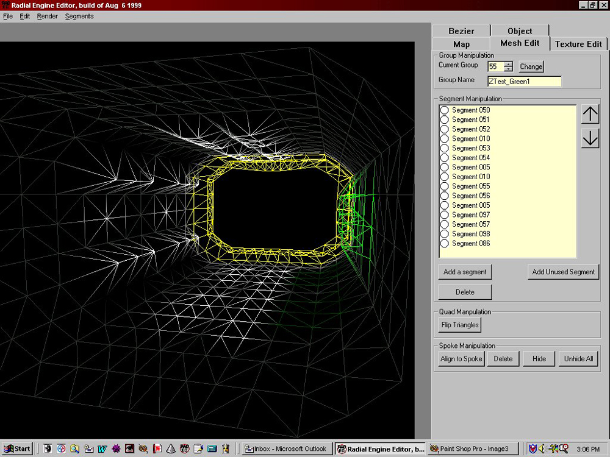
Task: Click the Hide spoke button
Action: click(539, 359)
